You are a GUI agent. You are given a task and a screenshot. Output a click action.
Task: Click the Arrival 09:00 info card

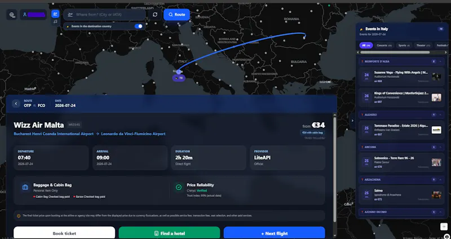tap(130, 158)
